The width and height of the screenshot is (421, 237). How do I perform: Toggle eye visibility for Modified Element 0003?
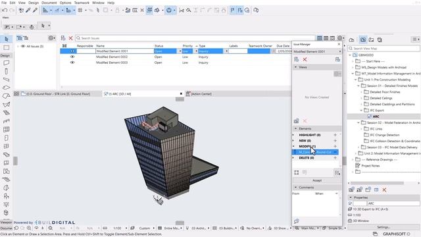coord(72,63)
